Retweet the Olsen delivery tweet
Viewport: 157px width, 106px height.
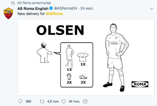pos(42,101)
